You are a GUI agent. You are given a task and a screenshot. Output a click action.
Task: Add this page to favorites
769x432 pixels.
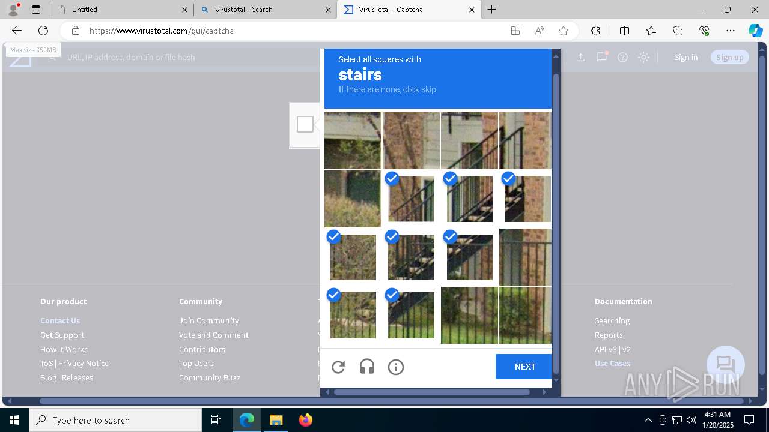pyautogui.click(x=564, y=31)
